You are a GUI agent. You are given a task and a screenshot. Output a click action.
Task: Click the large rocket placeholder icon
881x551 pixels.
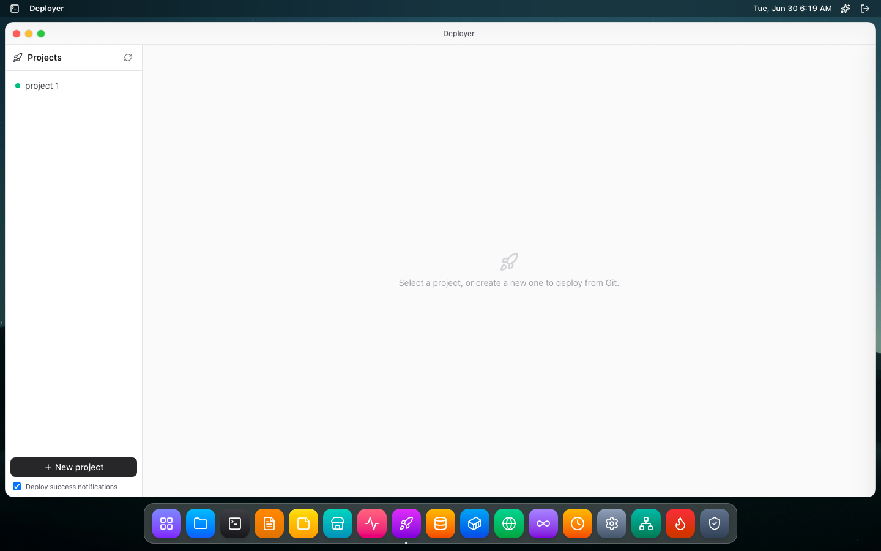click(509, 262)
